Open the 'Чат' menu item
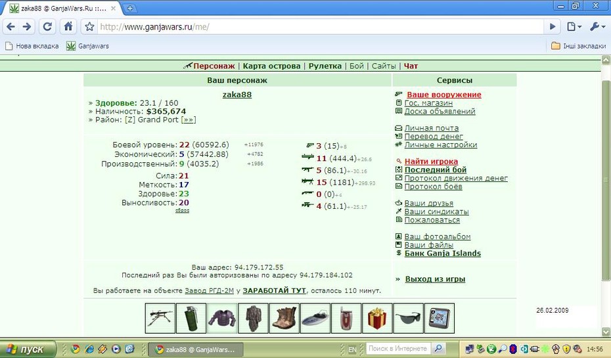This screenshot has height=358, width=611. pyautogui.click(x=411, y=66)
